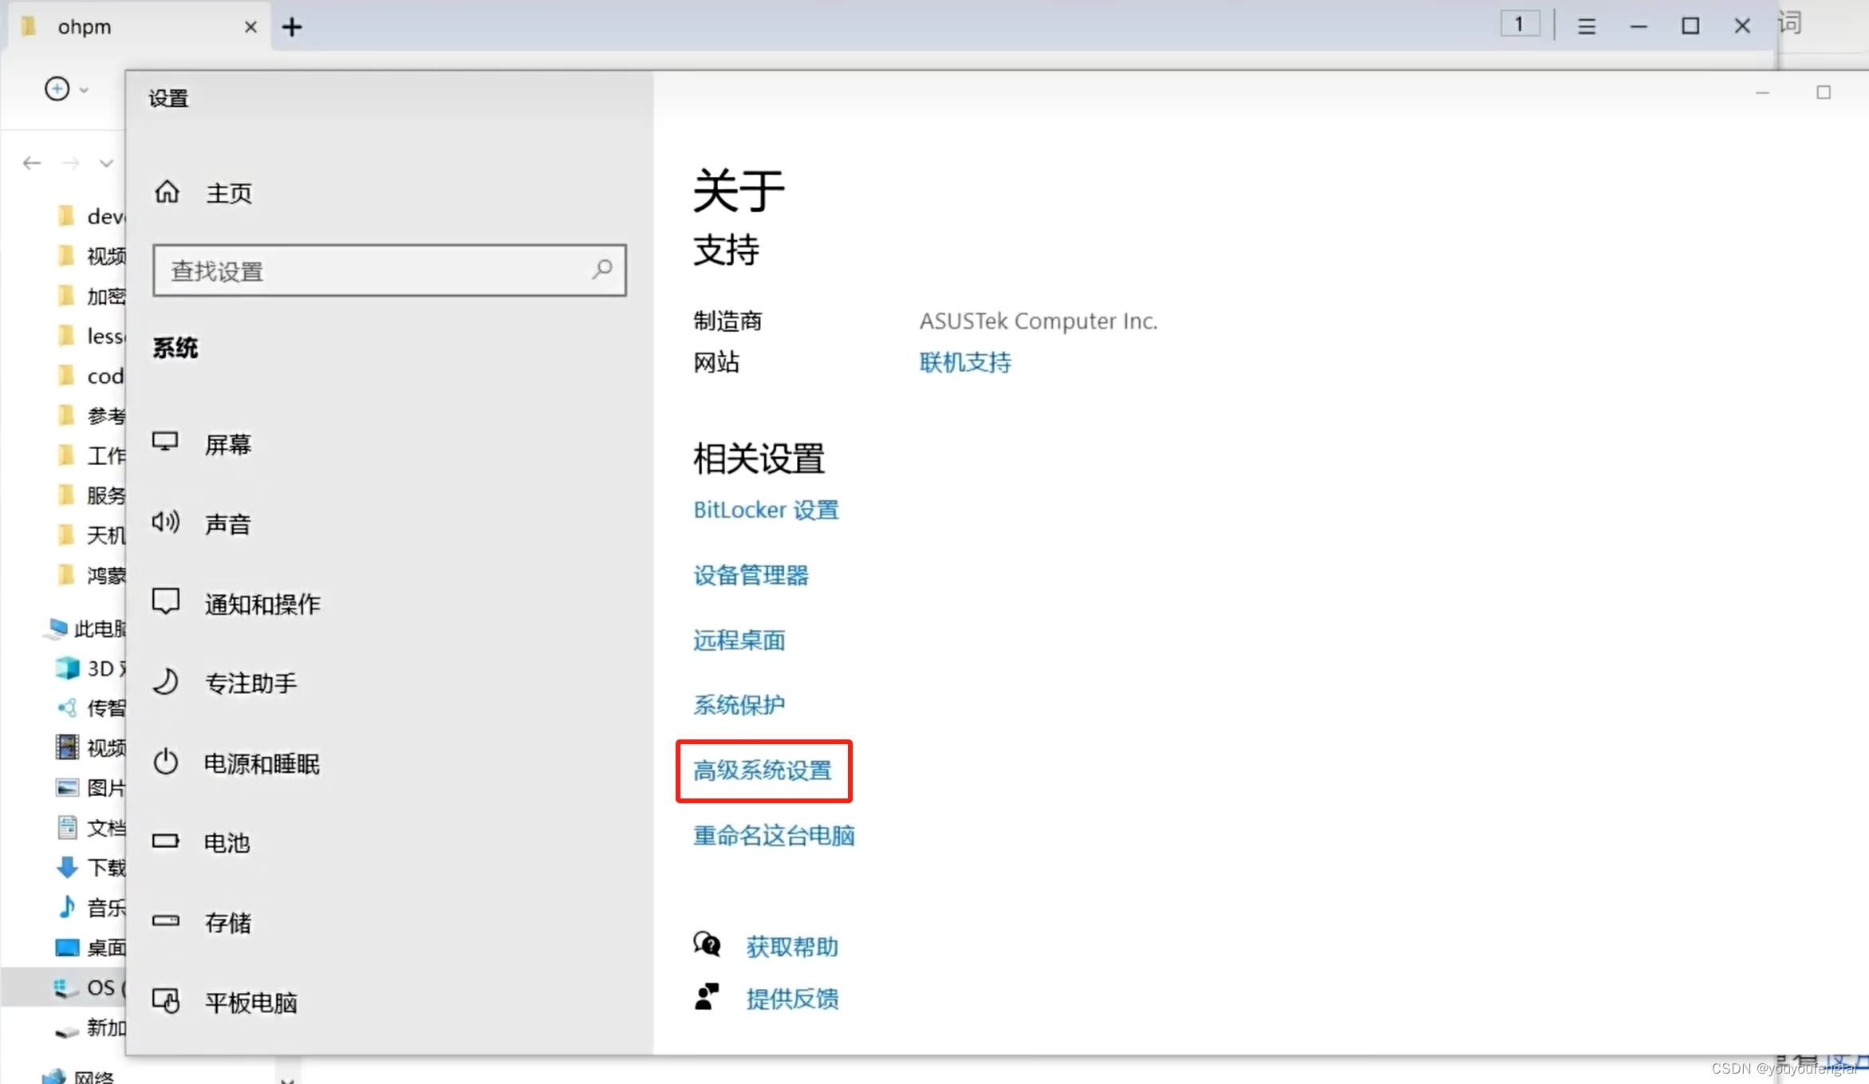
Task: Open 专注助手 settings page
Action: (x=251, y=683)
